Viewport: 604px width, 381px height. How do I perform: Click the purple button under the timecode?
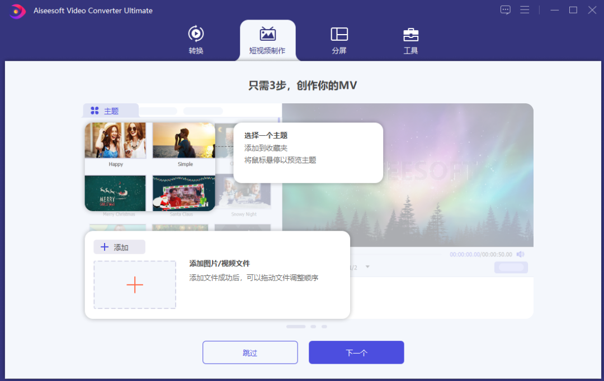coord(511,267)
